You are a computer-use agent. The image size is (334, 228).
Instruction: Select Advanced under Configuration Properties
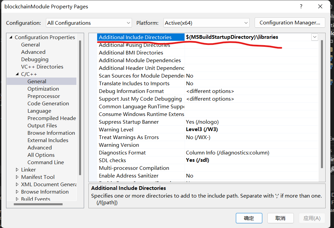pos(33,52)
